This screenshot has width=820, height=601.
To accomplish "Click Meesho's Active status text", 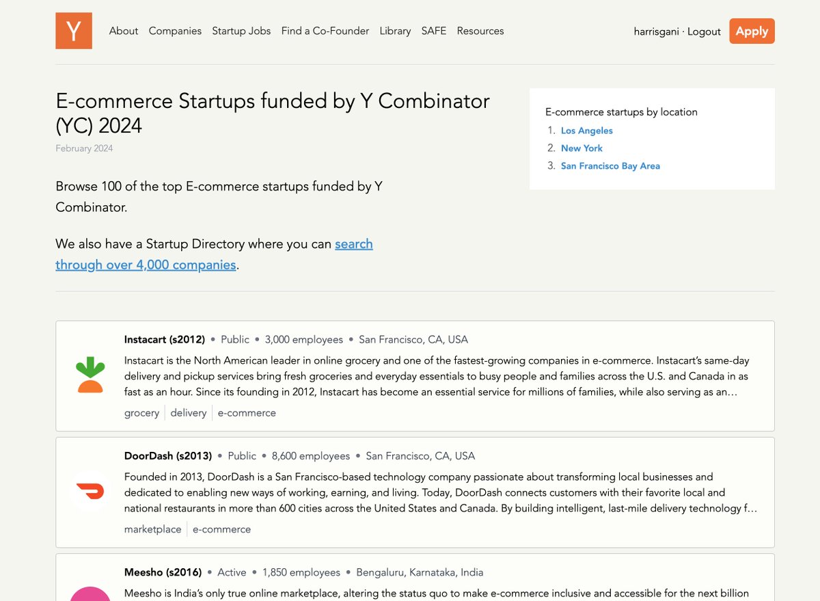I will [232, 572].
